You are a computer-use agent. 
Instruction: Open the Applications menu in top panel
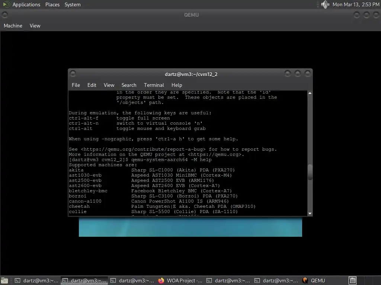tap(26, 4)
